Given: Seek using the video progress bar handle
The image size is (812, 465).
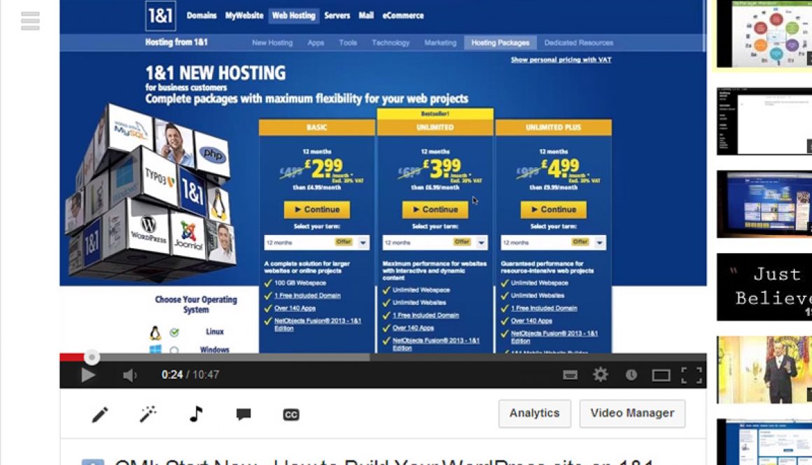Looking at the screenshot, I should click(92, 357).
